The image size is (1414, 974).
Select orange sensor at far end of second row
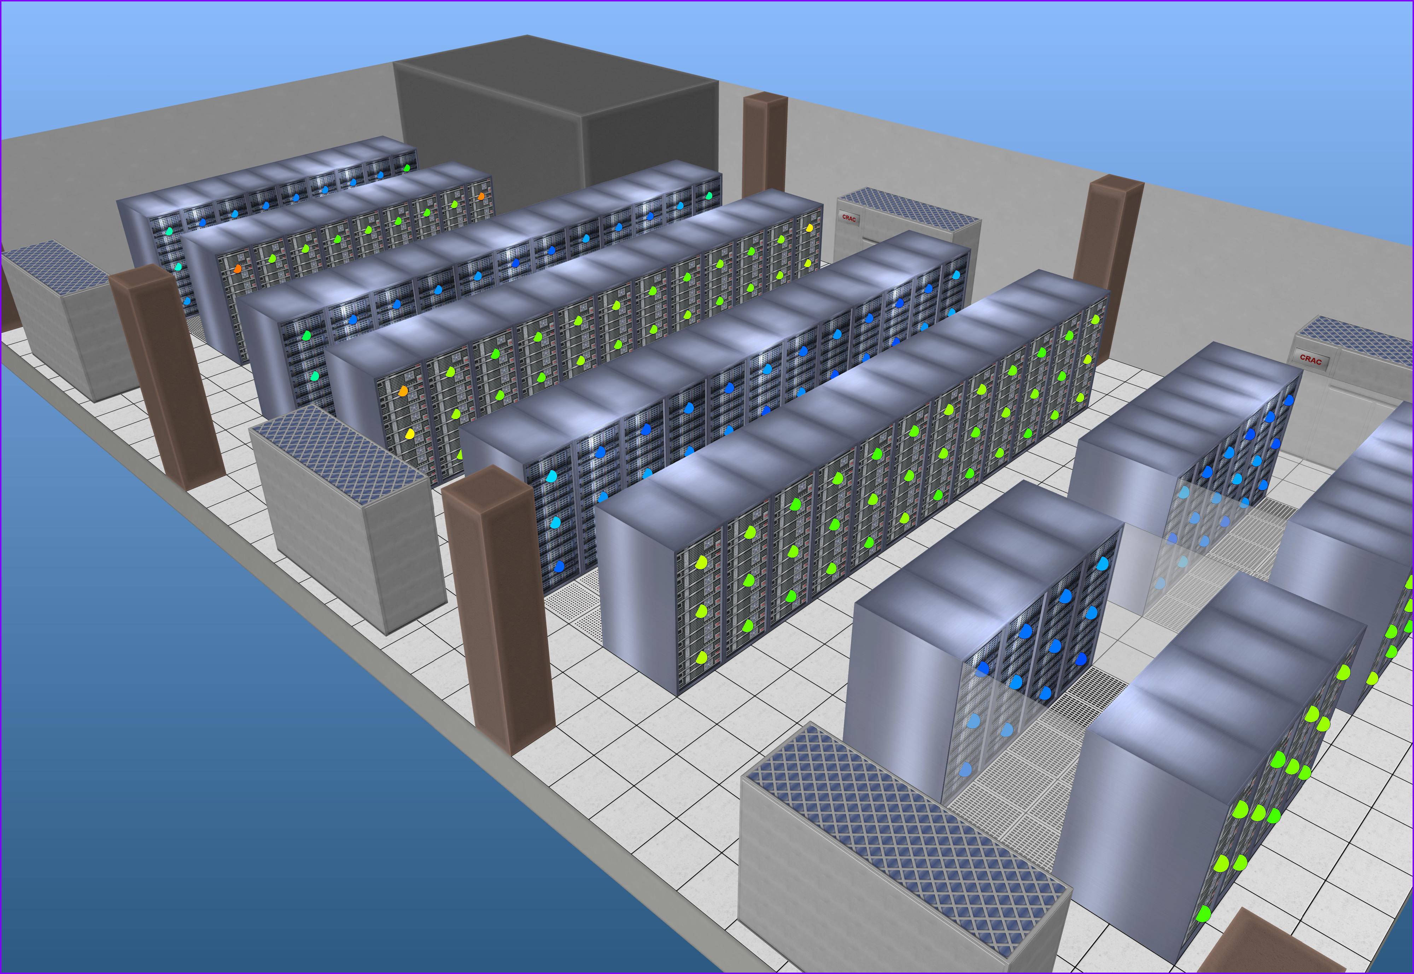pos(481,196)
